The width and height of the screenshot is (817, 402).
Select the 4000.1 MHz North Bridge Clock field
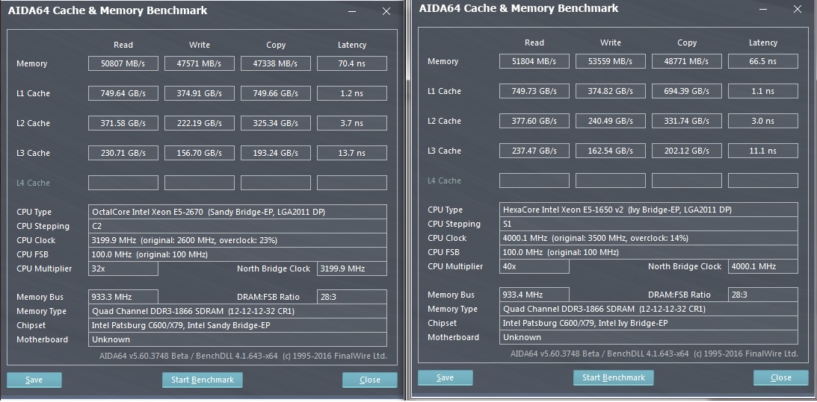point(762,266)
